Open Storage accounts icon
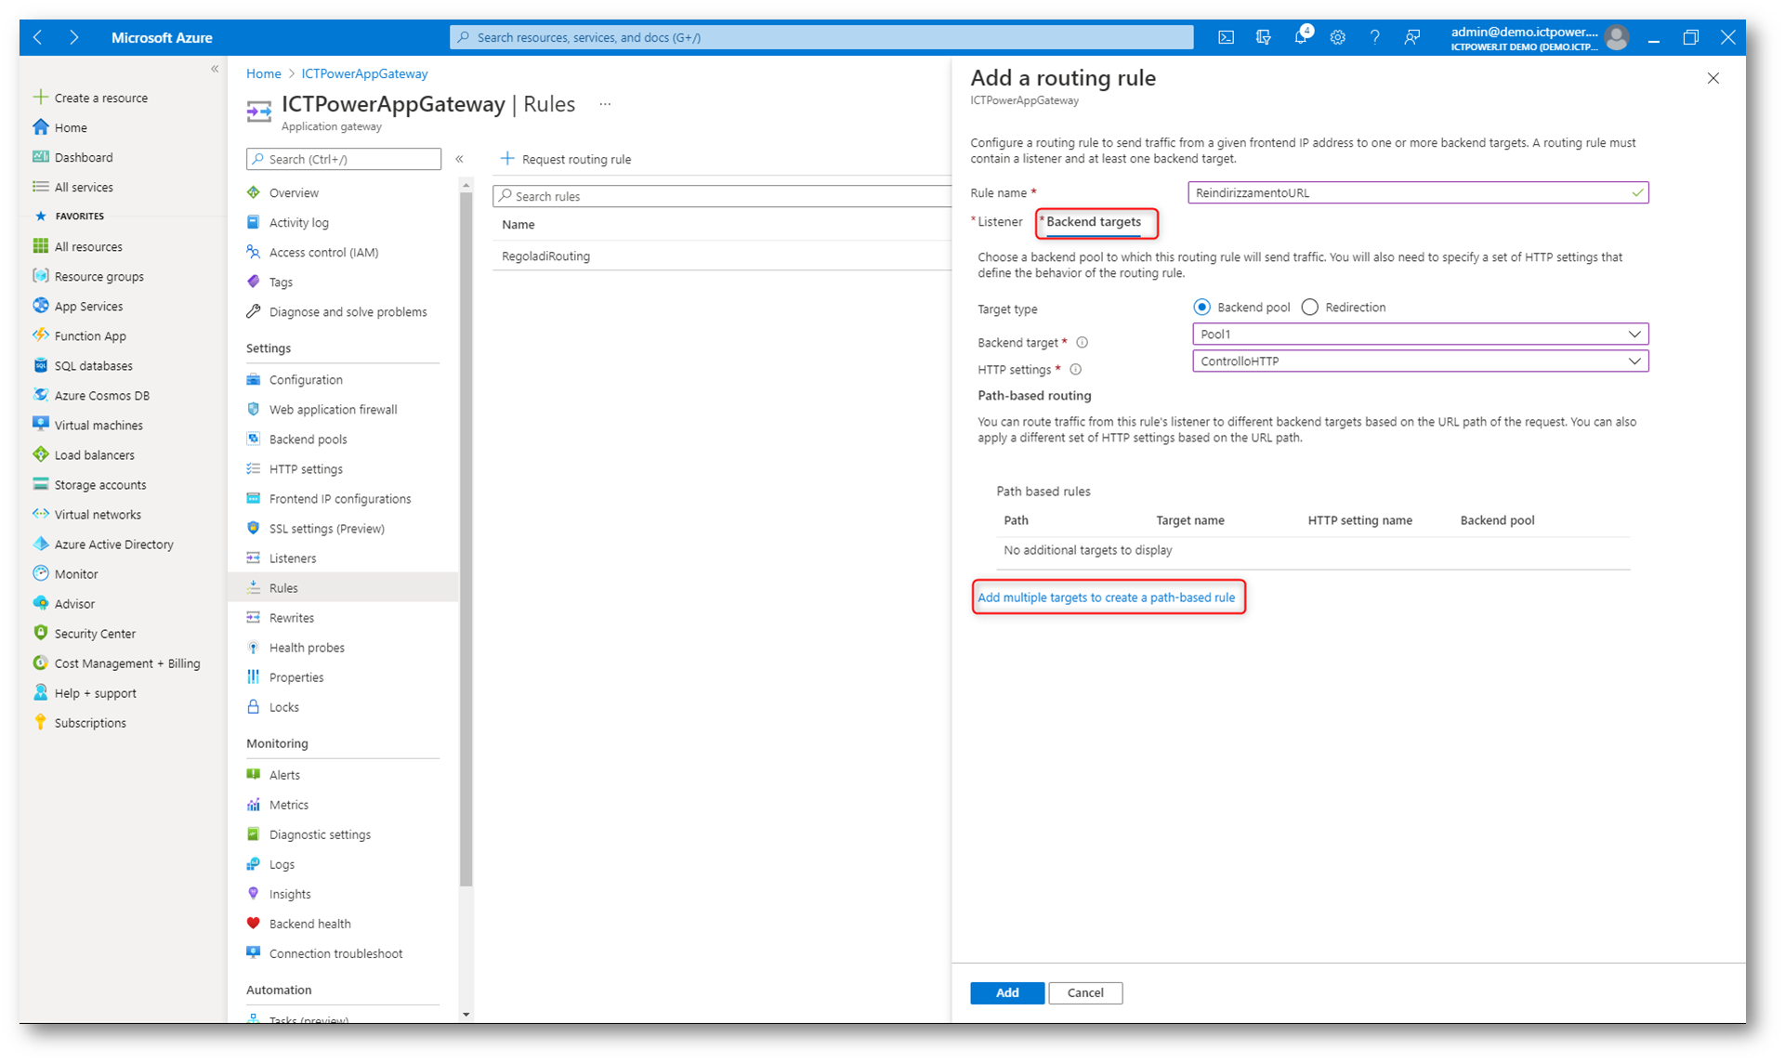Viewport: 1785px width, 1063px height. click(x=40, y=484)
